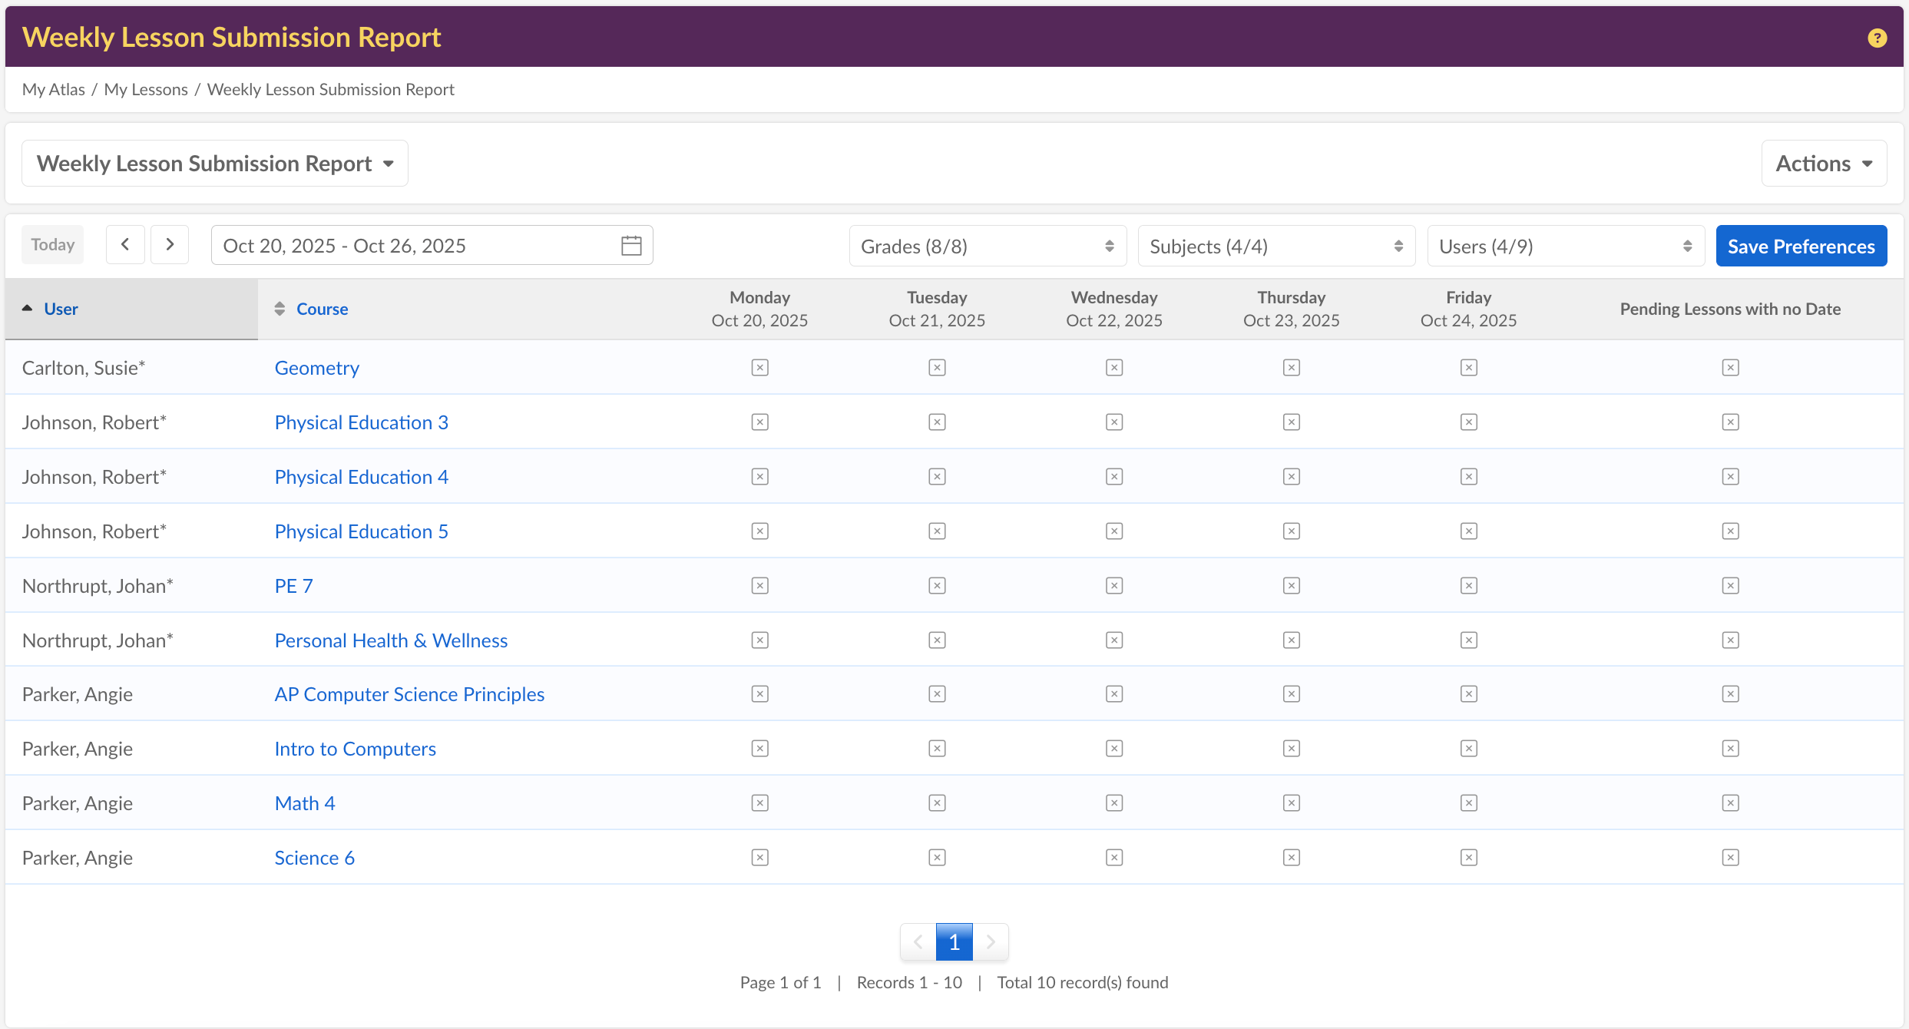The width and height of the screenshot is (1909, 1029).
Task: Click the yellow help question mark icon
Action: [x=1877, y=38]
